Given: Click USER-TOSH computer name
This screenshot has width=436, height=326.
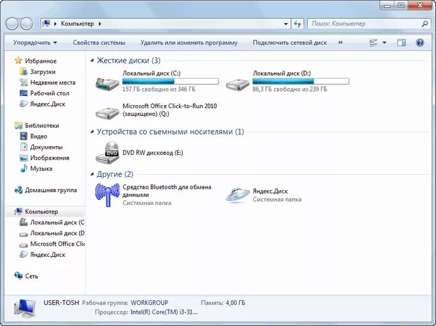Looking at the screenshot, I should [61, 302].
